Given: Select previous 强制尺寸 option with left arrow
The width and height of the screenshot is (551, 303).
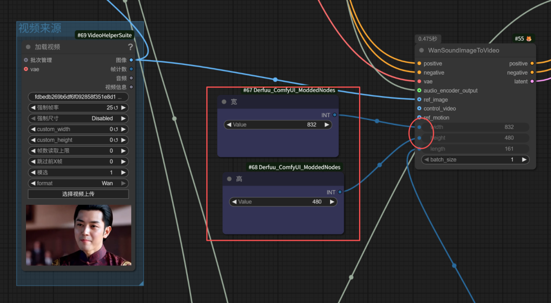Looking at the screenshot, I should (33, 118).
